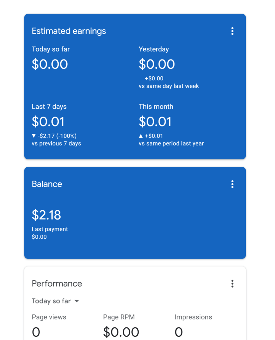Screen dimensions: 275x340
Task: Open Estimated earnings card three-dot menu
Action: (232, 31)
